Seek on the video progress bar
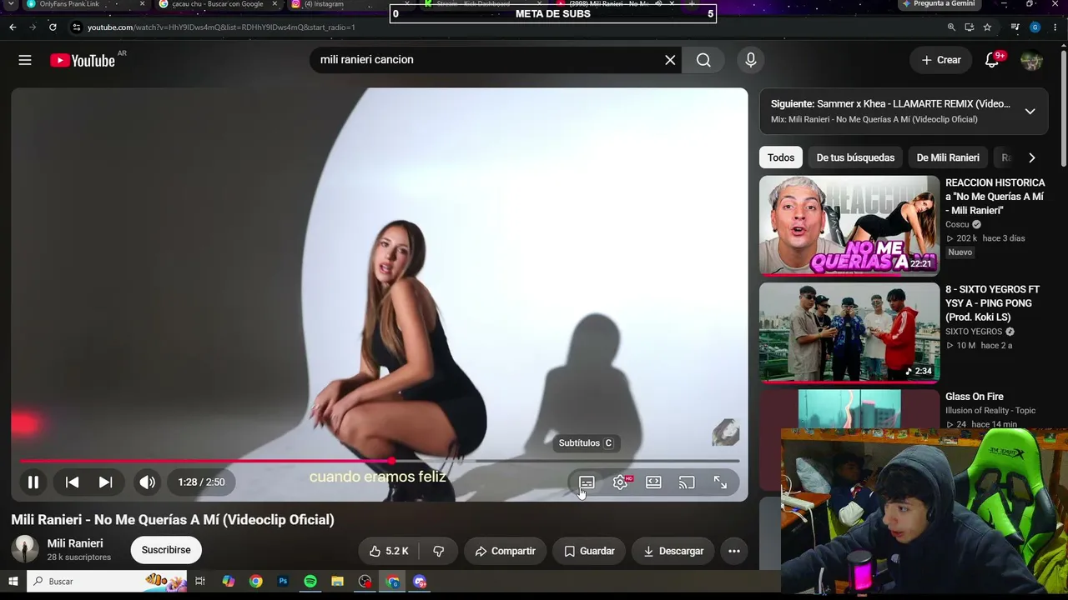1068x600 pixels. coord(380,461)
